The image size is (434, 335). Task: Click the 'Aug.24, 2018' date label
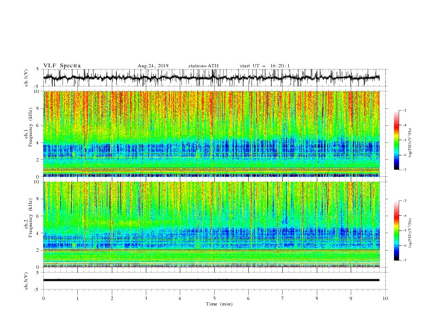pyautogui.click(x=153, y=66)
